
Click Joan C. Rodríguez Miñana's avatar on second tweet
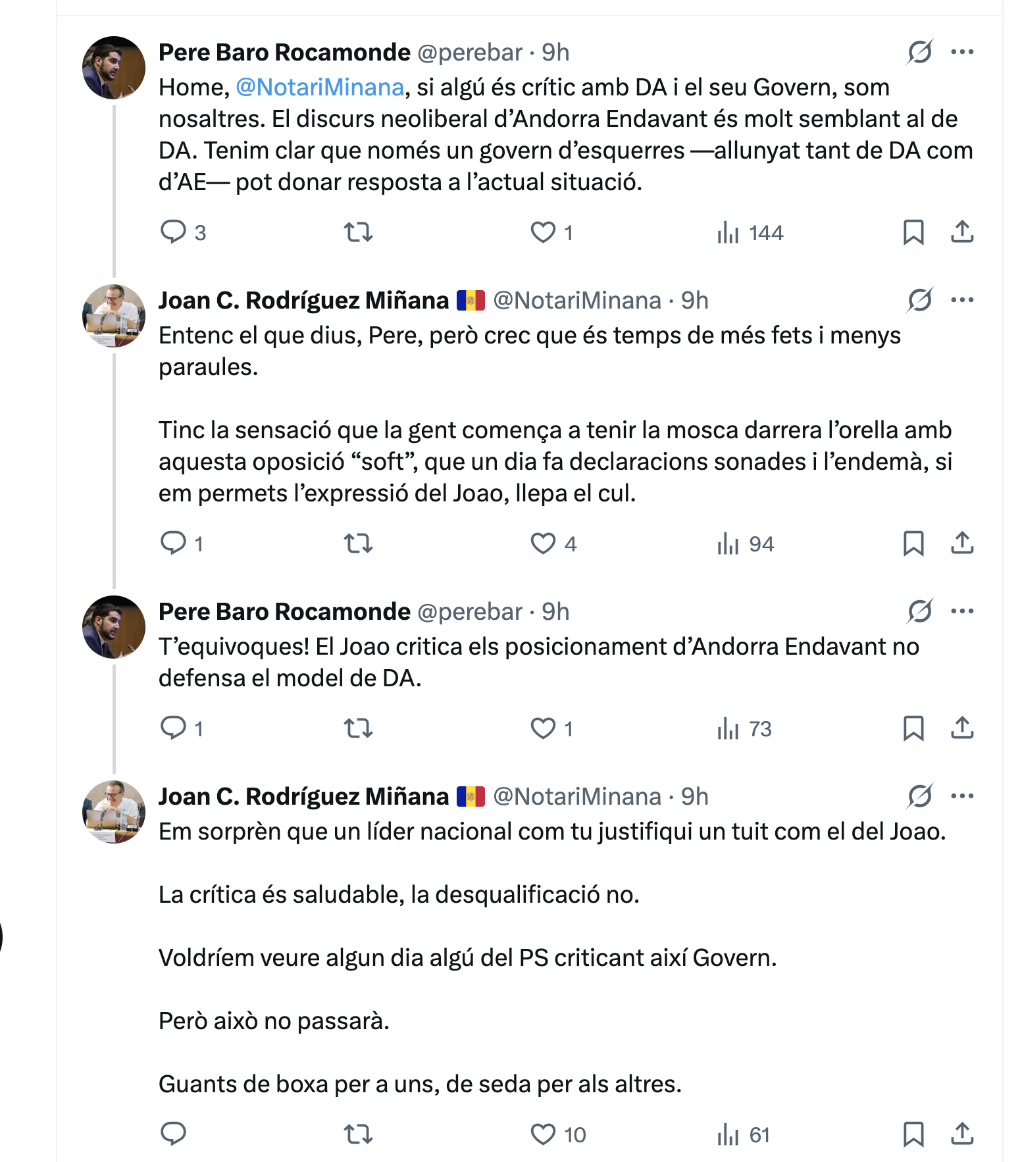point(114,316)
